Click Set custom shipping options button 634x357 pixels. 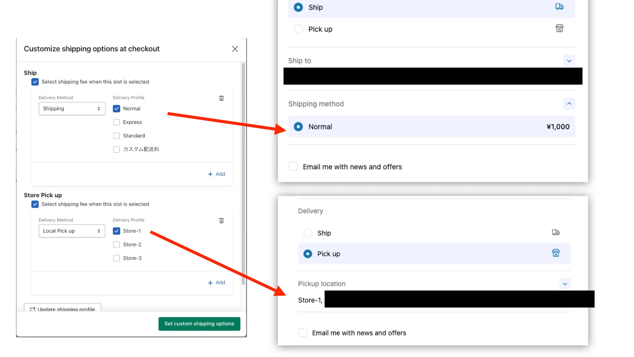coord(199,324)
